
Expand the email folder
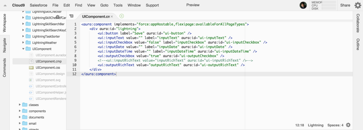(x=20, y=123)
